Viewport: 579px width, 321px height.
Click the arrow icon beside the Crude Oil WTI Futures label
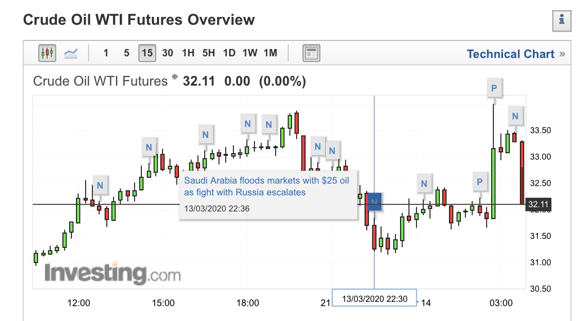(x=175, y=78)
